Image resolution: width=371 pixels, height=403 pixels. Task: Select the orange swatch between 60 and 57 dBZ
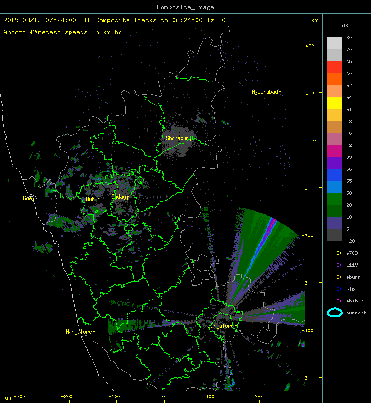pyautogui.click(x=335, y=79)
